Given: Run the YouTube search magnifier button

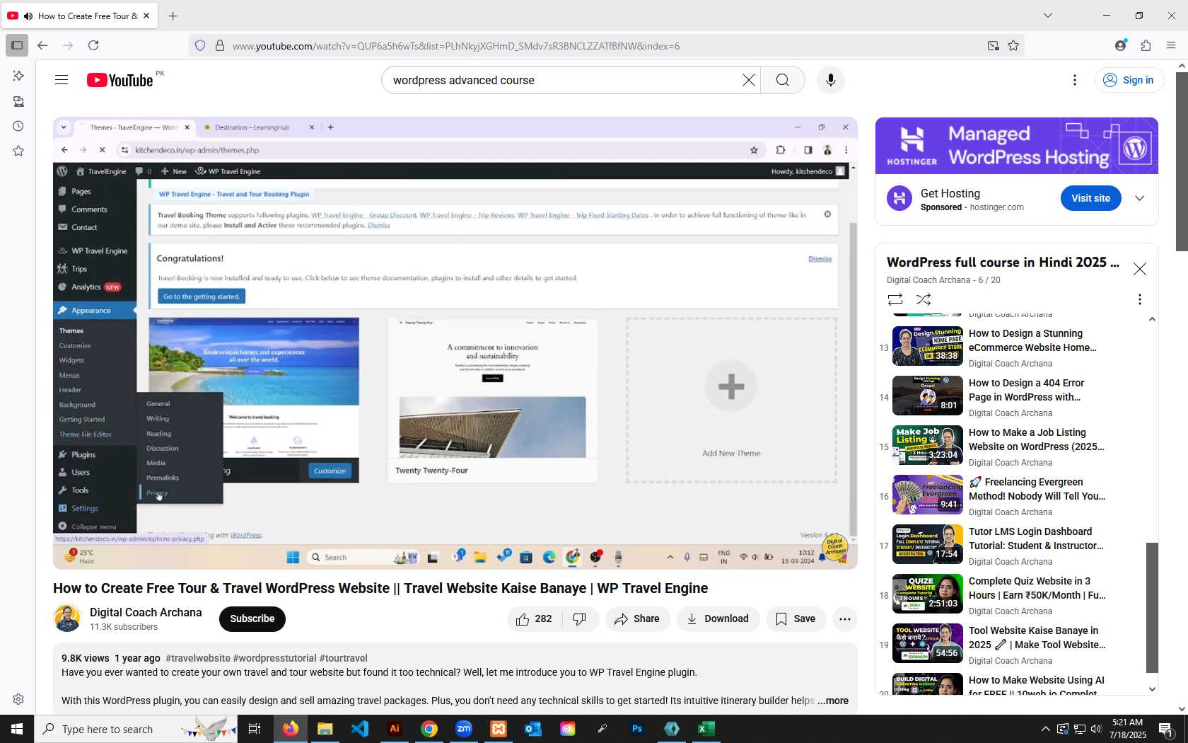Looking at the screenshot, I should tap(782, 80).
